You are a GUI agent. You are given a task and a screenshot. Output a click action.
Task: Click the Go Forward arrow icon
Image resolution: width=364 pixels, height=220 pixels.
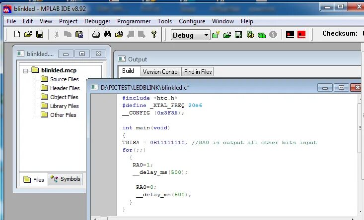tap(142, 34)
